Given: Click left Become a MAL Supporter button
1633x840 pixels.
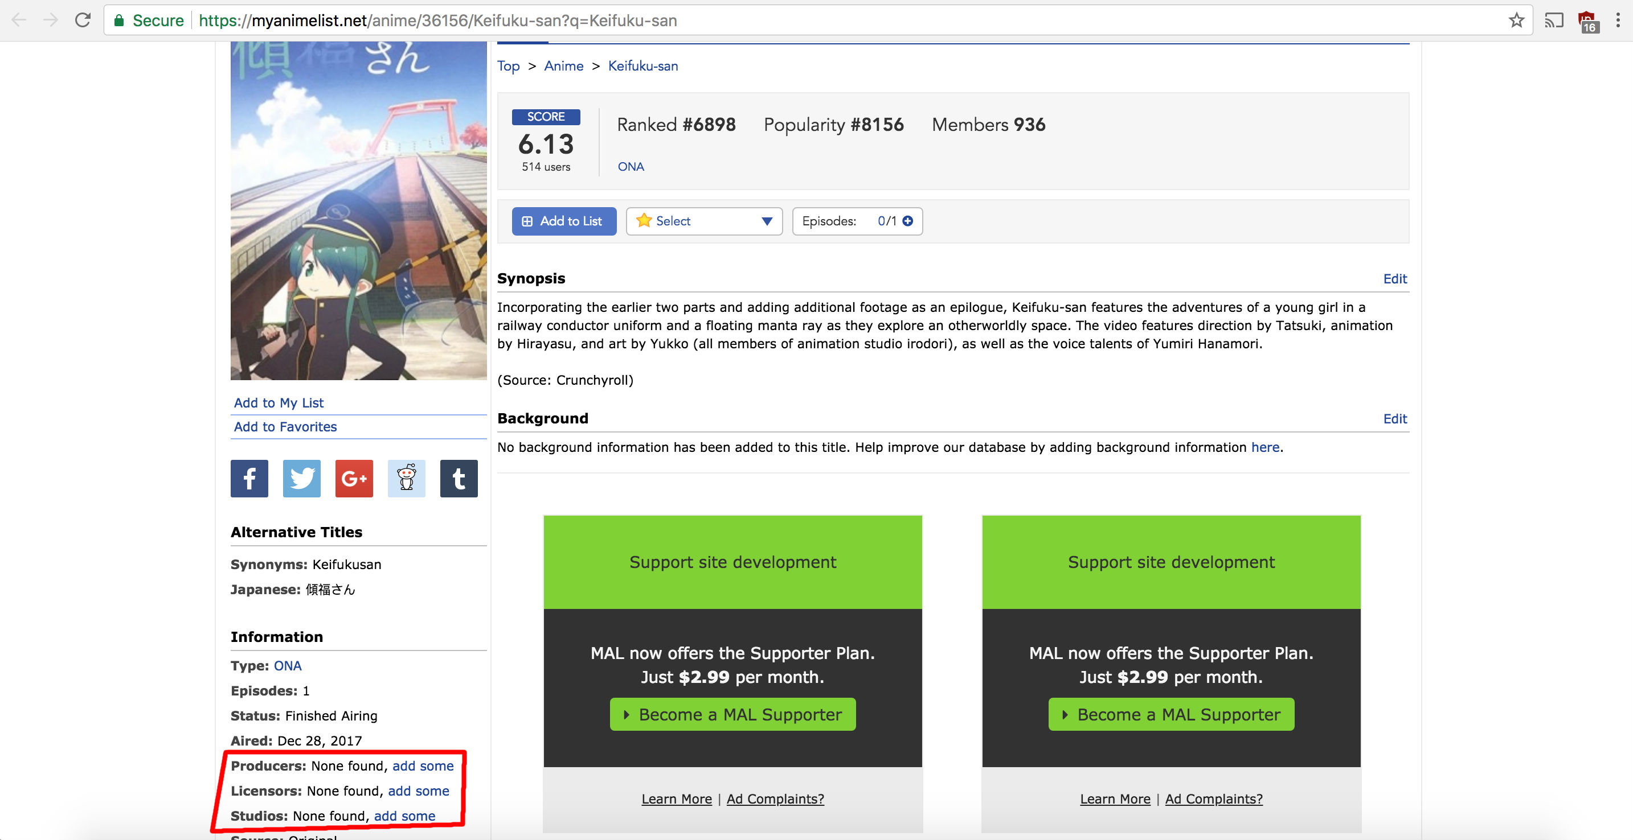Looking at the screenshot, I should 733,715.
